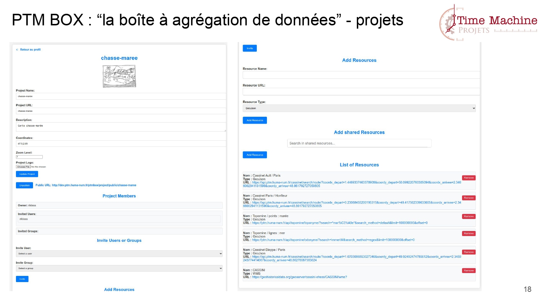Open the public URL link for chasse-maree

click(x=94, y=185)
